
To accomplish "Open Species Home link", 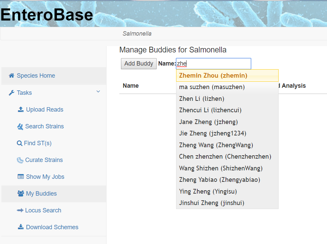I will 36,76.
